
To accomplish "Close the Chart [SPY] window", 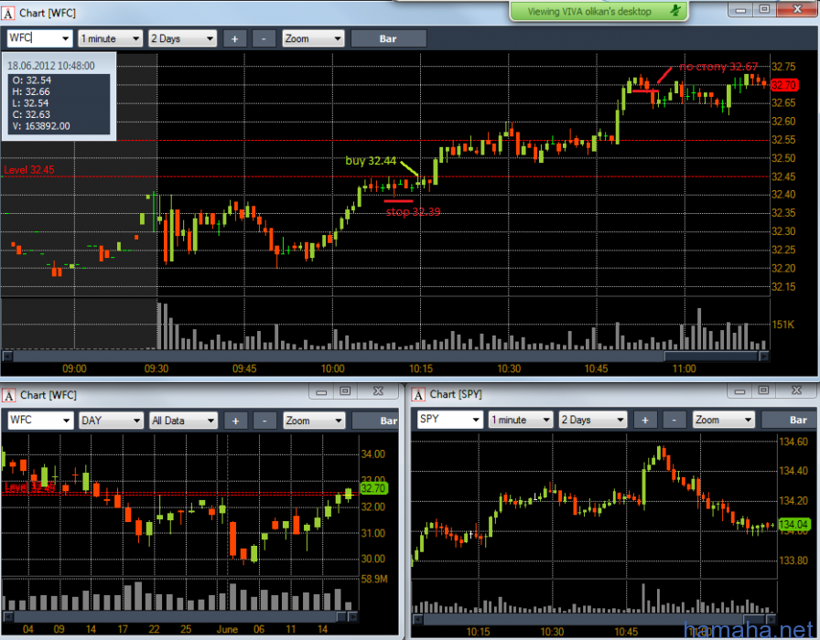I will click(796, 390).
